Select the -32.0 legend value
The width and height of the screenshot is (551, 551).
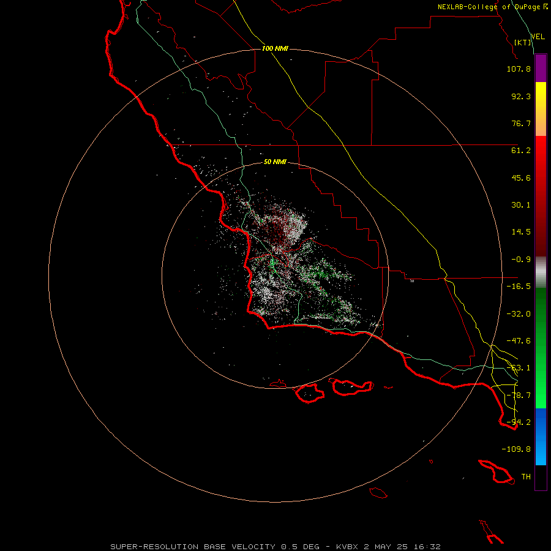(519, 314)
